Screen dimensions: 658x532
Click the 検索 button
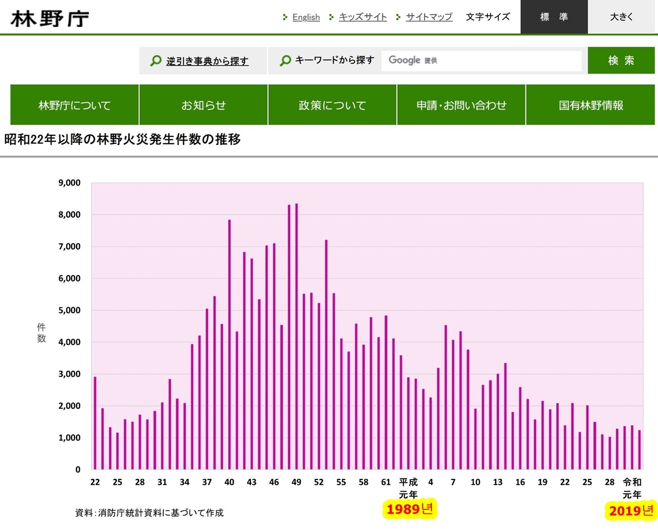[x=621, y=61]
